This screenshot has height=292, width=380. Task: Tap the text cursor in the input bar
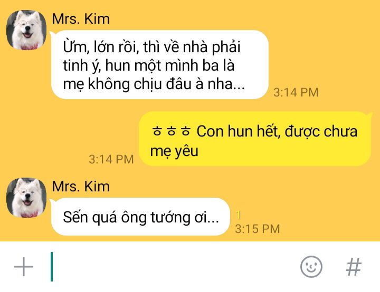click(52, 267)
